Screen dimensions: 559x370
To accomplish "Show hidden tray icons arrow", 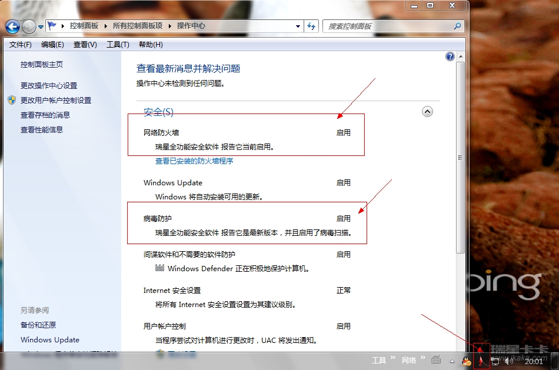I will [x=452, y=361].
